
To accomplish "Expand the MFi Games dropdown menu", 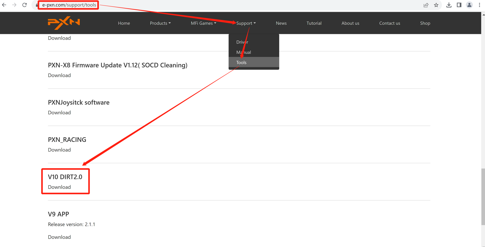I will pyautogui.click(x=204, y=23).
